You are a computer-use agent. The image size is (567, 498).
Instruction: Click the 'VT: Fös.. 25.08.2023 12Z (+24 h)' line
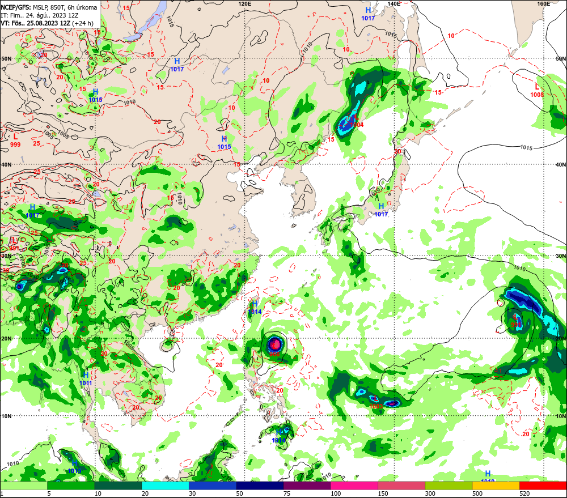pyautogui.click(x=47, y=23)
